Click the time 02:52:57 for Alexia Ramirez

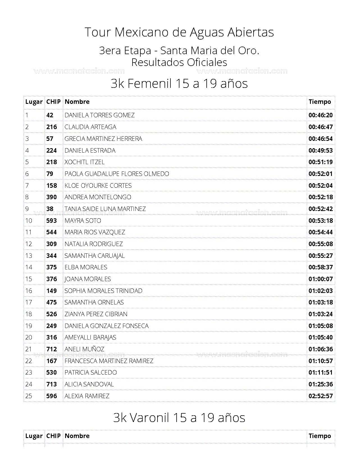[x=321, y=396]
